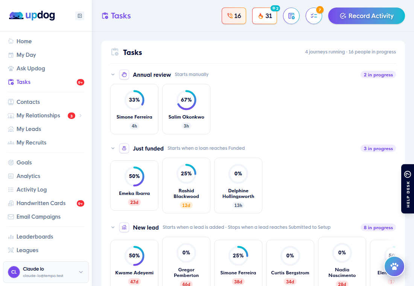This screenshot has height=286, width=414.
Task: Click the Analytics chart icon
Action: click(11, 176)
